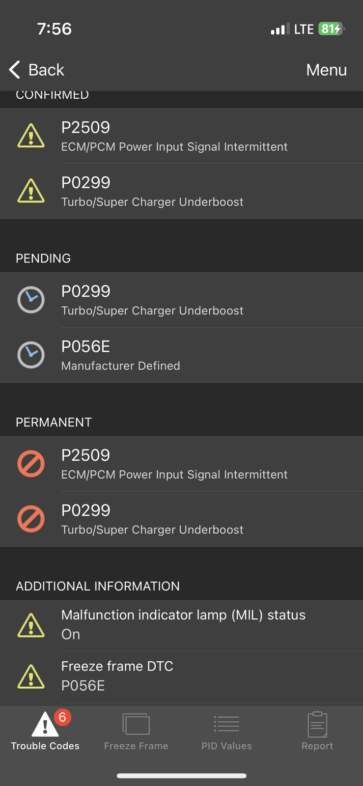Switch to the PID Values tab
Image resolution: width=363 pixels, height=786 pixels.
pos(226,731)
